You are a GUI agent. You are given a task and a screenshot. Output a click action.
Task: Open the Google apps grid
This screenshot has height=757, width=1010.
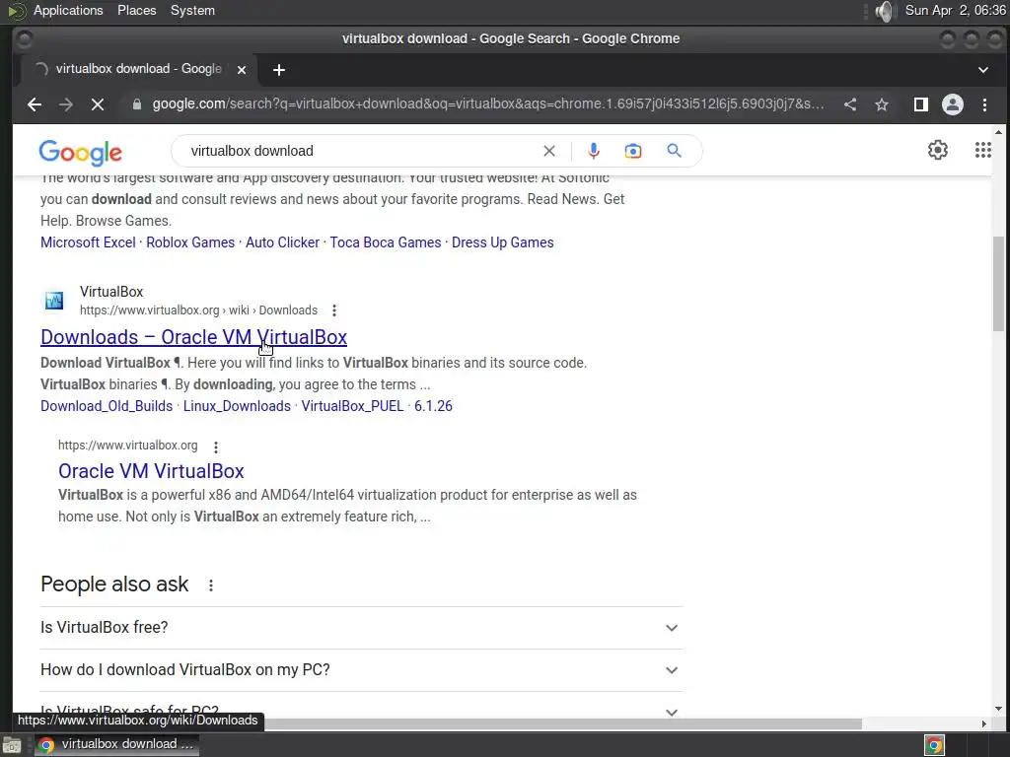click(x=983, y=150)
